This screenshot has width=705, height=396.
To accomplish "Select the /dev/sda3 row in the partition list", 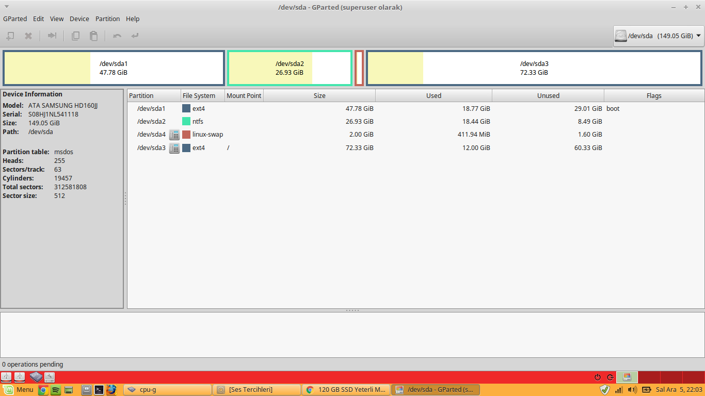I will click(x=416, y=148).
